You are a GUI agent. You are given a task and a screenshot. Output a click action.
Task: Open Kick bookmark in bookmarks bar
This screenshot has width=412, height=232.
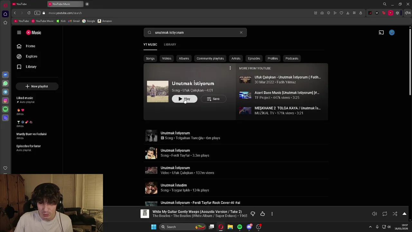point(61,21)
